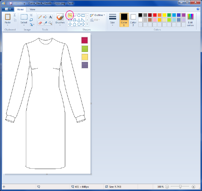Viewport: 202px width, 191px height.
Task: Switch to the Home ribbon tab
Action: [x=20, y=10]
